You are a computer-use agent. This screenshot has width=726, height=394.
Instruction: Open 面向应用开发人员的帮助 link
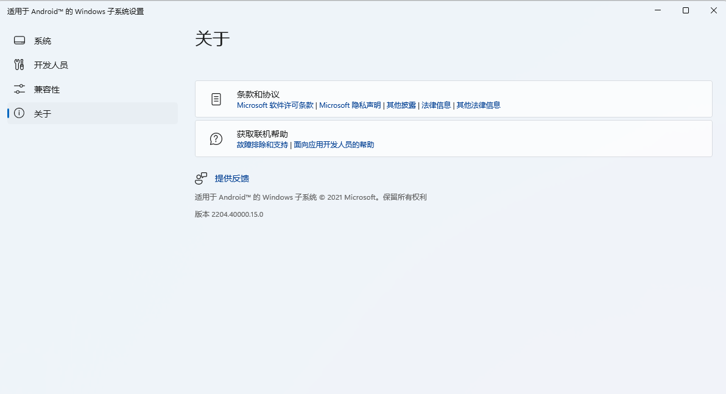tap(334, 145)
